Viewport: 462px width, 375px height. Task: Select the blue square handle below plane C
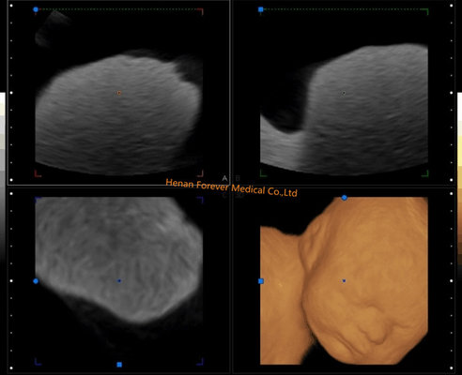click(x=119, y=365)
